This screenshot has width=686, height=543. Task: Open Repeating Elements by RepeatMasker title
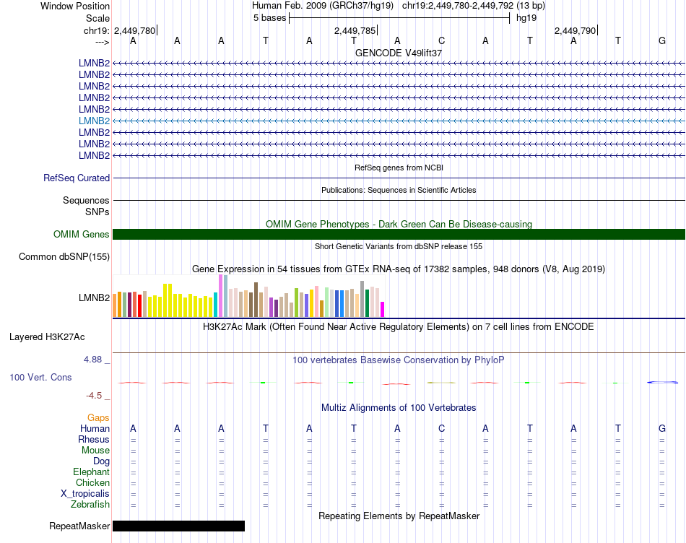(x=399, y=516)
